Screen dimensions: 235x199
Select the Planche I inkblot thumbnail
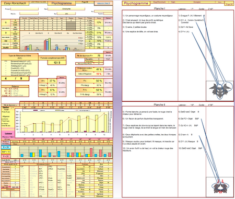tap(220, 91)
